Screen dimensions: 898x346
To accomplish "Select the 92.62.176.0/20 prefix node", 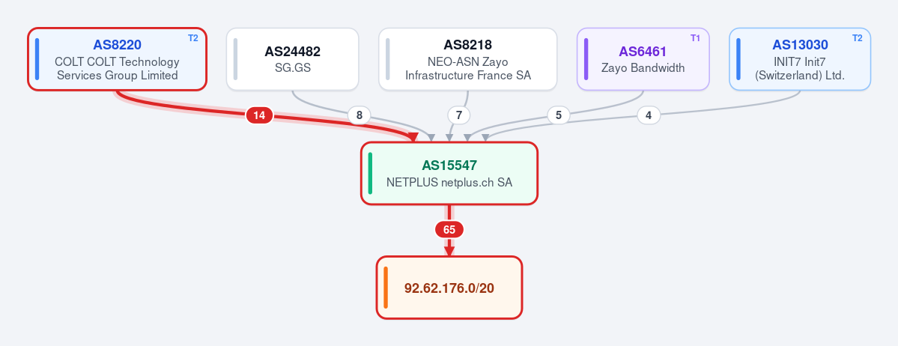I will (x=449, y=288).
